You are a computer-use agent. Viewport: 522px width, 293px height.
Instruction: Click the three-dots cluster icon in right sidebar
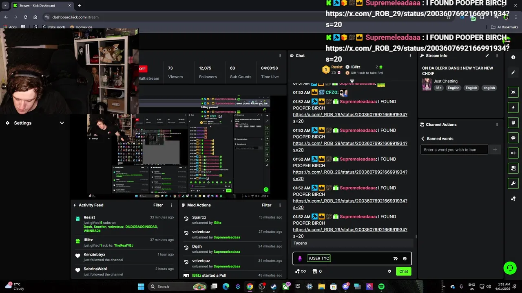point(513,199)
